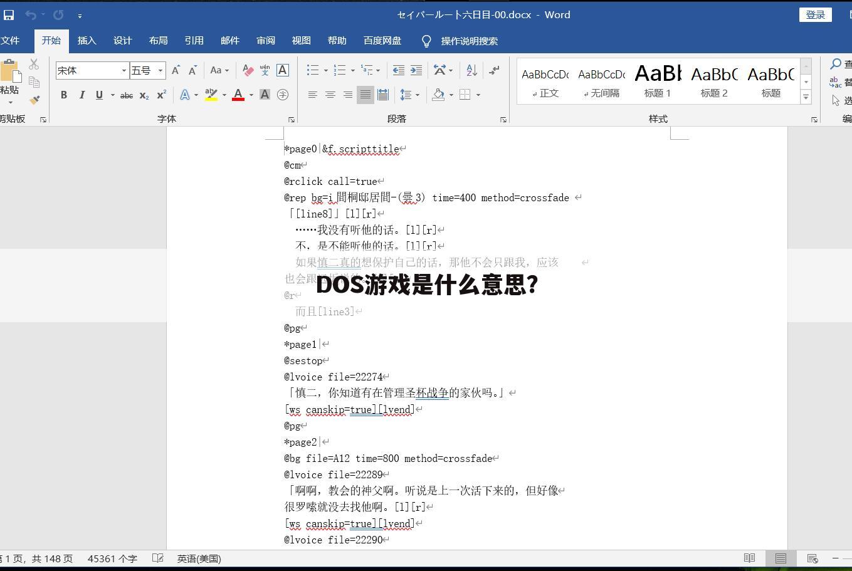Screen dimensions: 852x571
Task: Align the text to the left
Action: pos(312,95)
